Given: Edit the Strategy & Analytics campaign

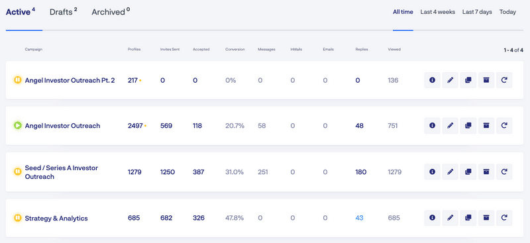Looking at the screenshot, I should point(450,218).
